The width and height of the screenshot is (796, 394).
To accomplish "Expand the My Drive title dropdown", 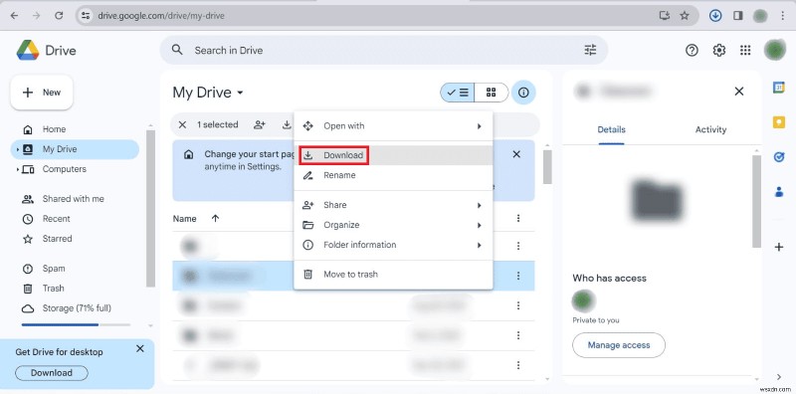I will pos(240,93).
